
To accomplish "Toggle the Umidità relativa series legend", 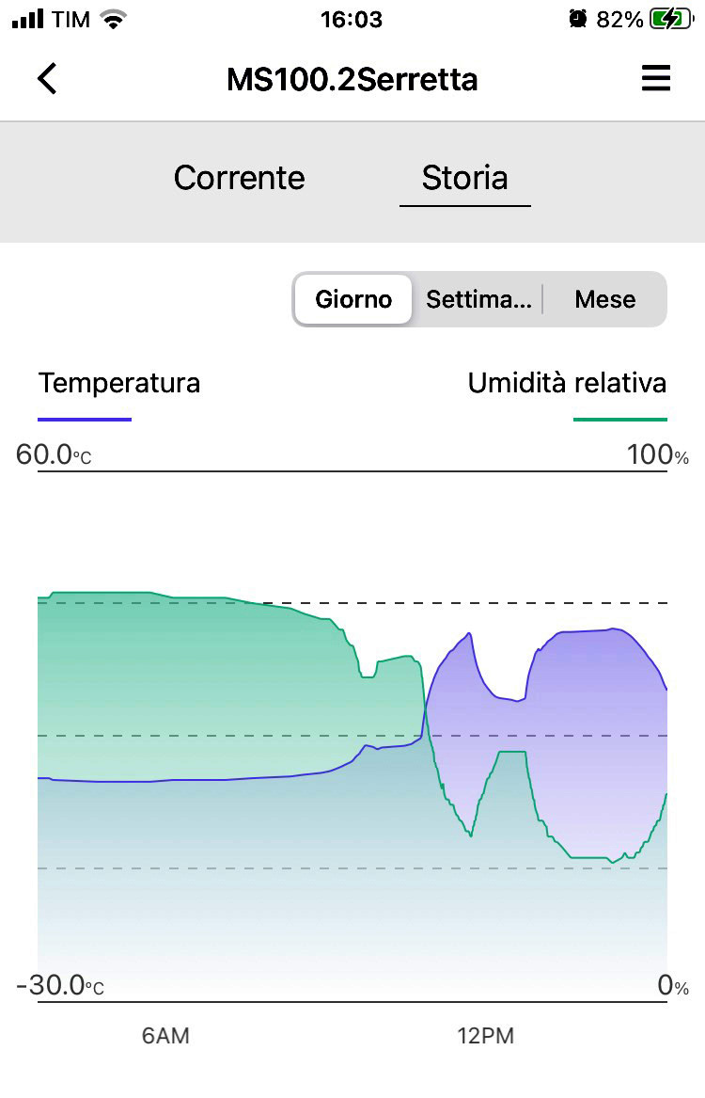I will click(567, 383).
